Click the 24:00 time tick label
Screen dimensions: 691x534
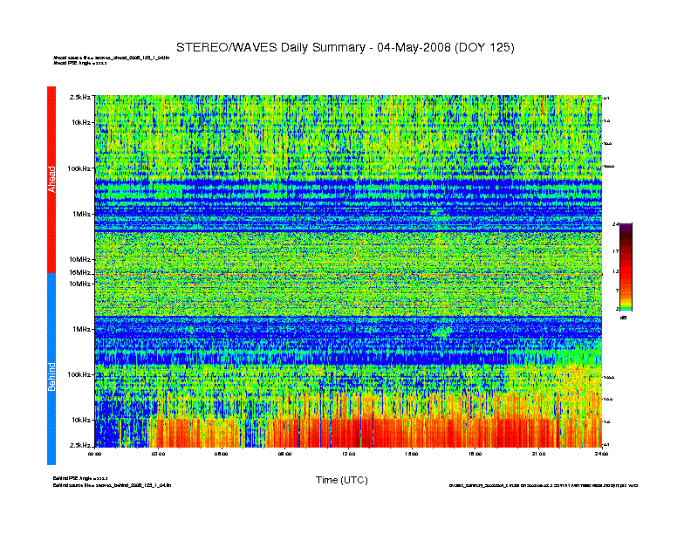tap(601, 454)
